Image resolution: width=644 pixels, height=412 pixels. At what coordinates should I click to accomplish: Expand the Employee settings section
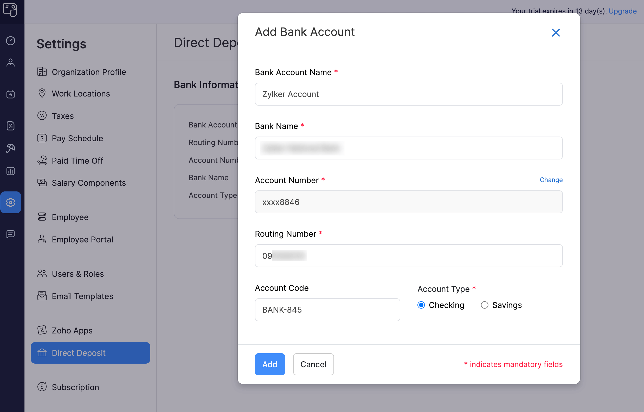click(69, 217)
